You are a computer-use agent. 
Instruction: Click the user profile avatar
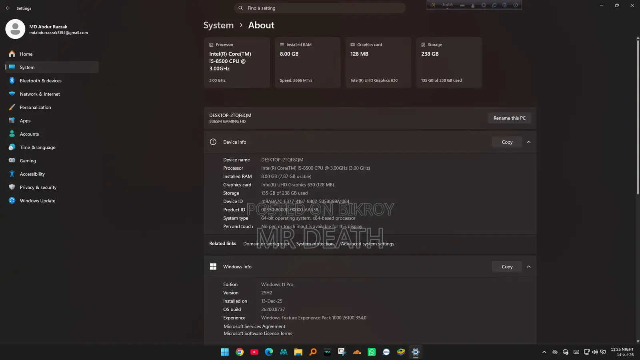point(15,29)
